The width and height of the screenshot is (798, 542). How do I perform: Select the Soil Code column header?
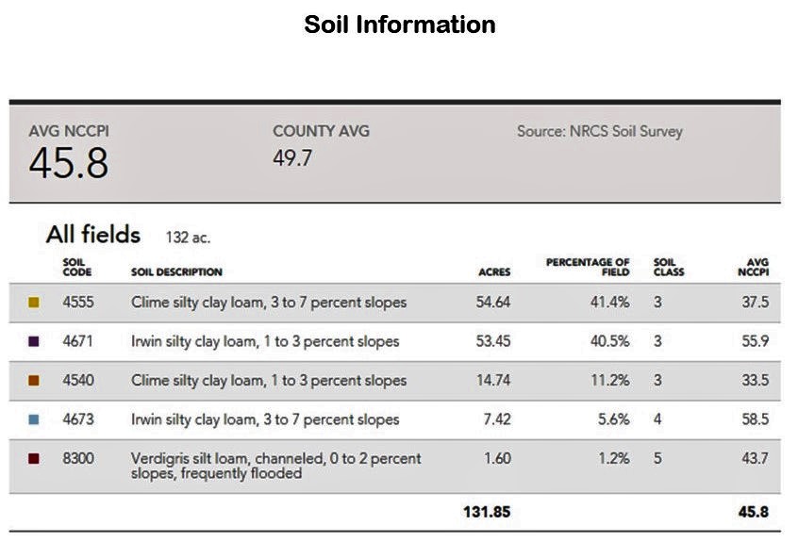77,268
